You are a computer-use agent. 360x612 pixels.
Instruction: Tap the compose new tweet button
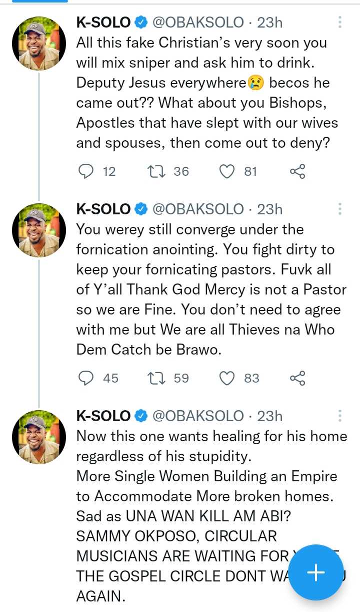point(315,572)
